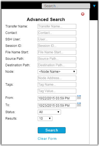Toggle the blue advanced search arrow
This screenshot has height=146, width=99.
94,6
